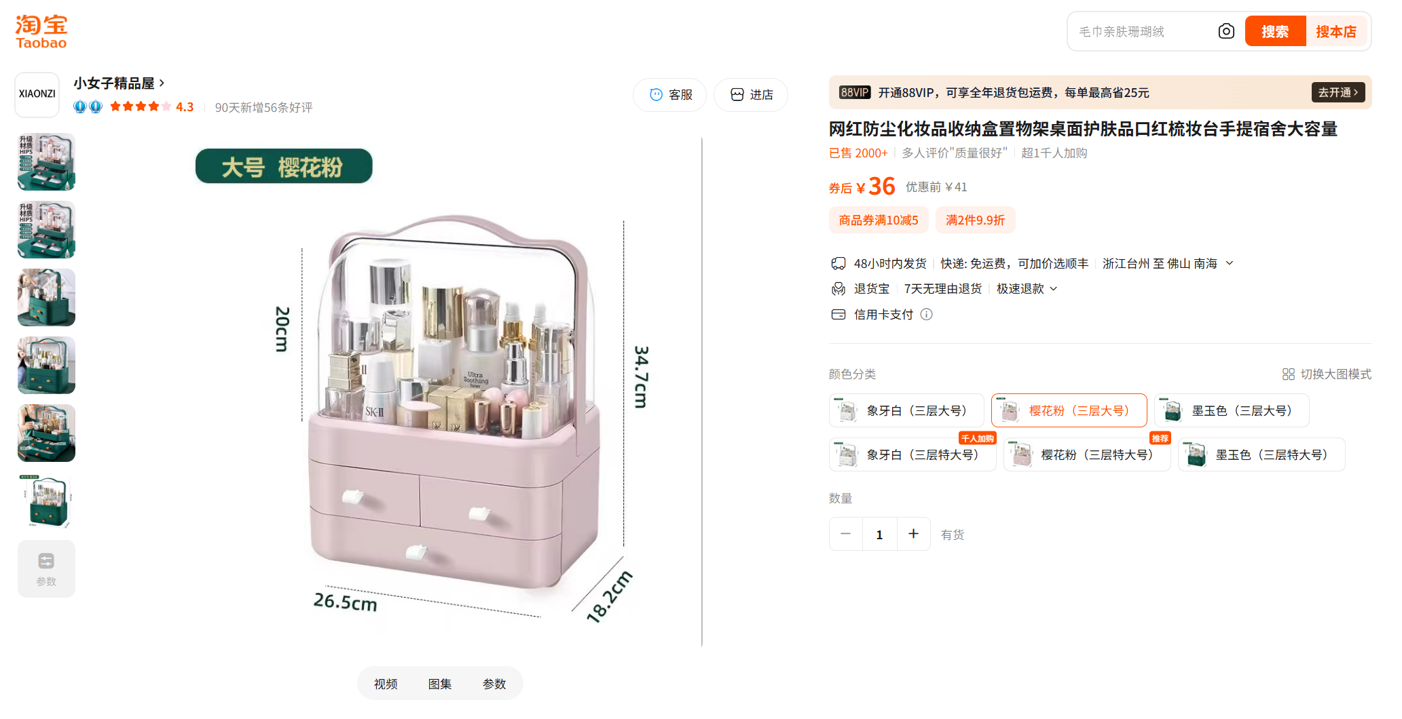This screenshot has width=1402, height=719.
Task: Increase quantity with plus button
Action: click(914, 535)
